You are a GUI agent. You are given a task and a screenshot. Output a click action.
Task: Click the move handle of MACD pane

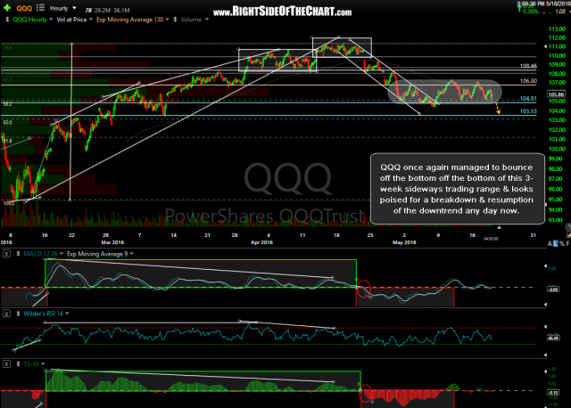pos(18,254)
